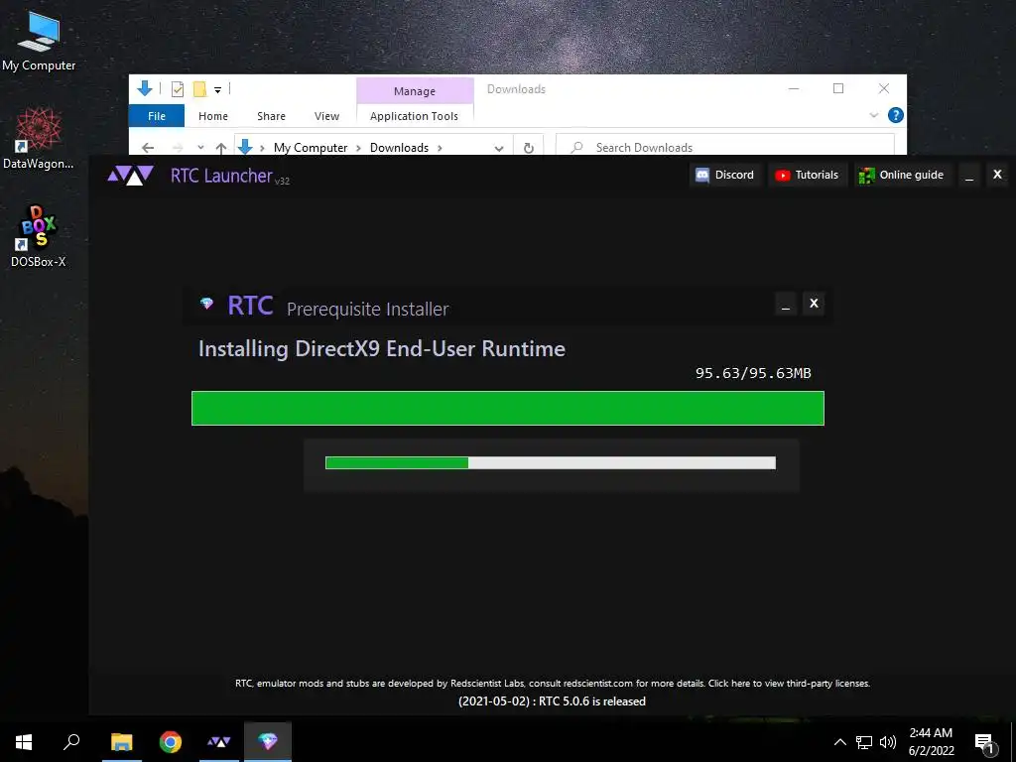The image size is (1016, 762).
Task: Switch to RTC gem installer taskbar icon
Action: 268,742
